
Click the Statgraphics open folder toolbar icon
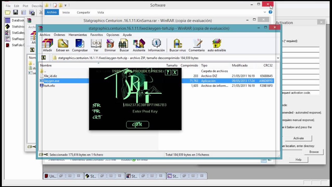point(8,12)
